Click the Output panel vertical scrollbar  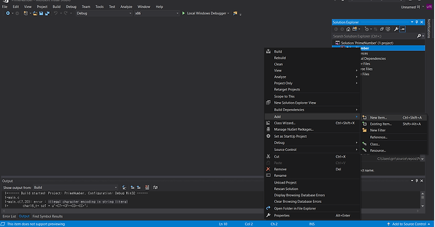(422, 200)
